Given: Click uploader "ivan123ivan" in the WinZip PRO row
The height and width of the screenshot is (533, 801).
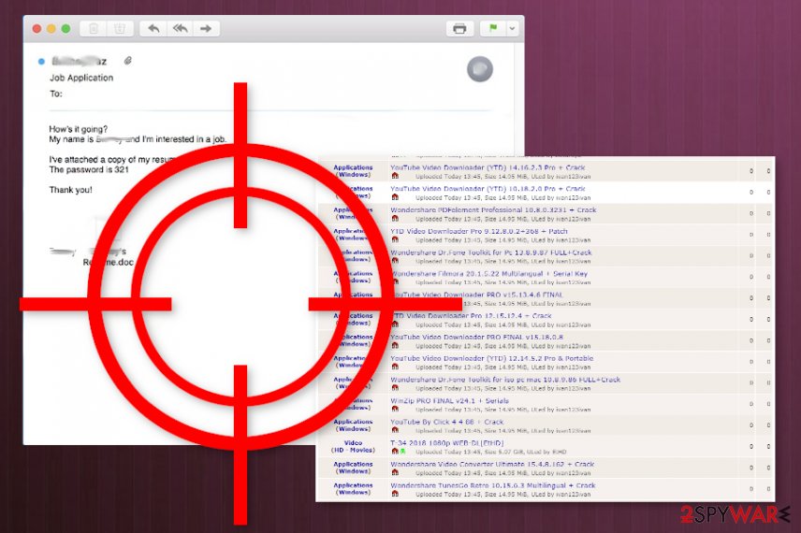Looking at the screenshot, I should [x=574, y=410].
